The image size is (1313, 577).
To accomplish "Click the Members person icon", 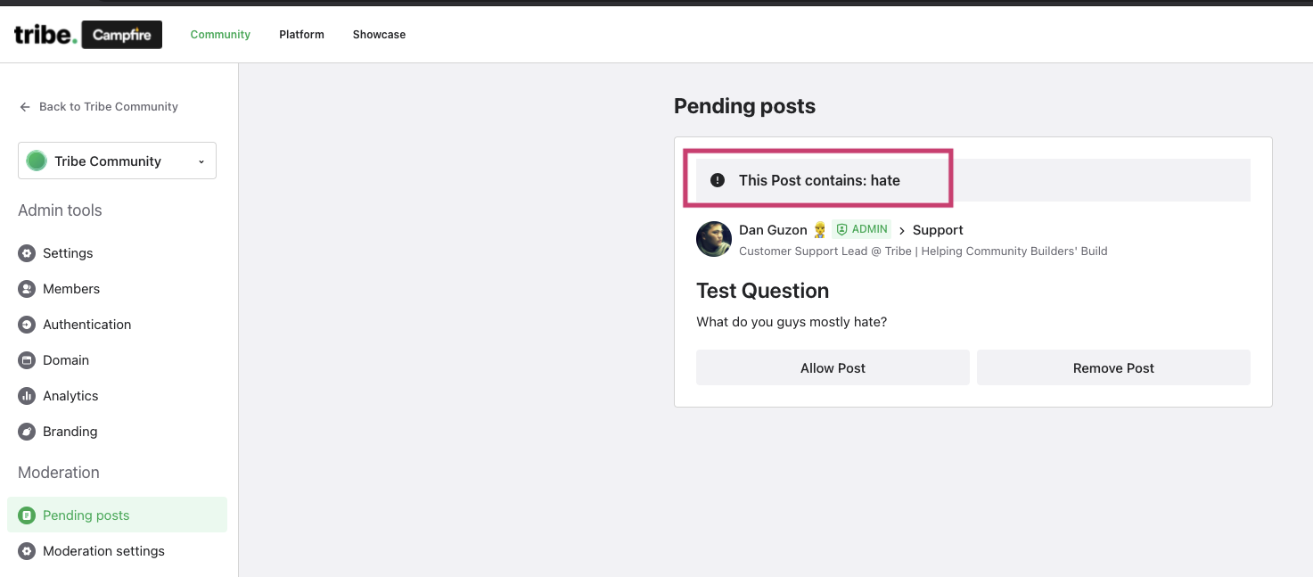I will [27, 289].
